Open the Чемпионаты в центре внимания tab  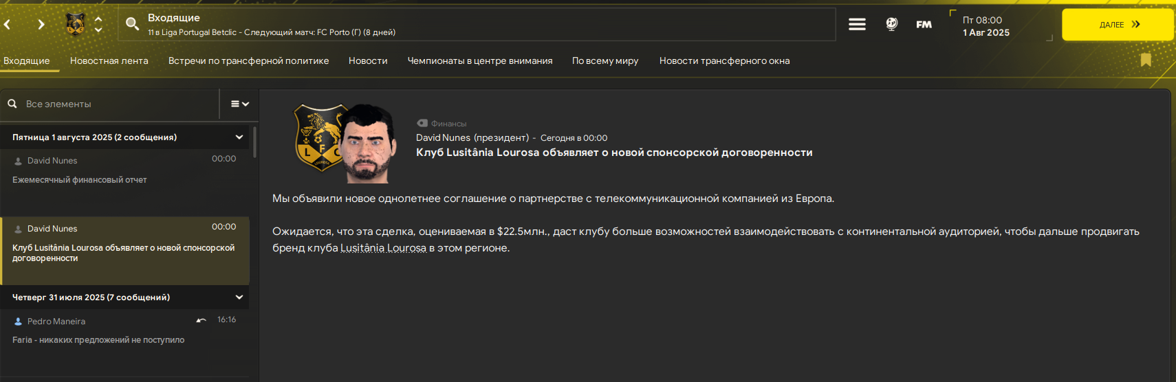[x=480, y=60]
